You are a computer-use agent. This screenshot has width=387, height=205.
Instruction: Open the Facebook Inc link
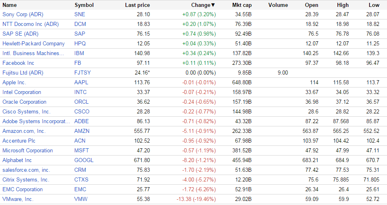pos(18,63)
